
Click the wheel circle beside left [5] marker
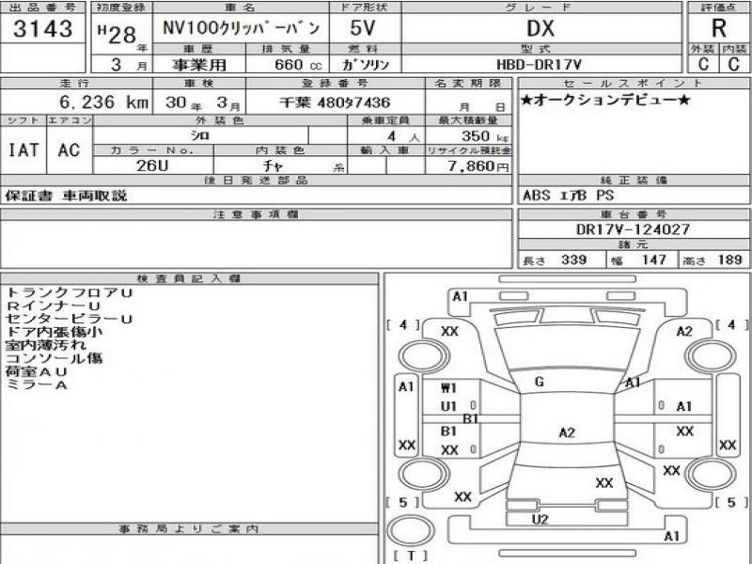(x=424, y=475)
